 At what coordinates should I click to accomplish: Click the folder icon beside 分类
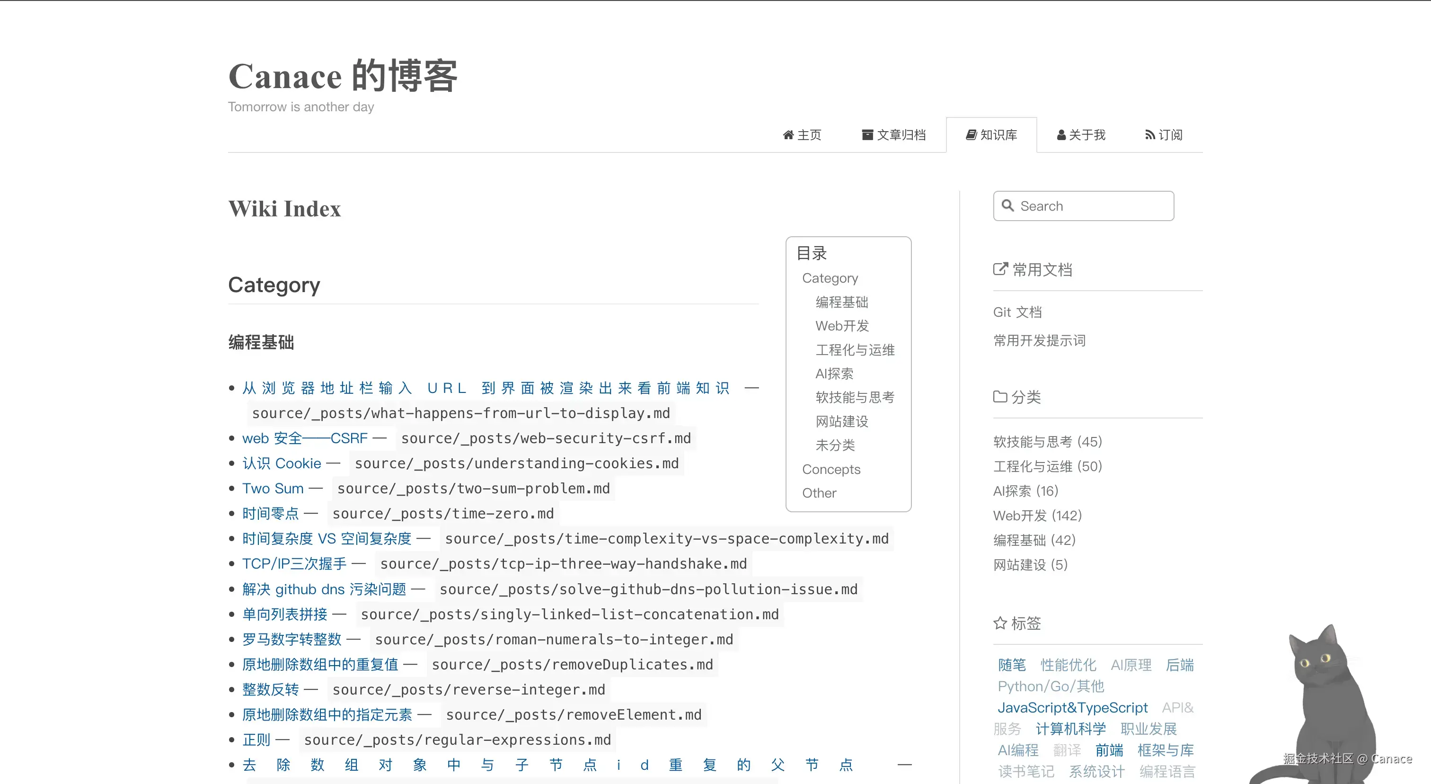tap(1000, 397)
